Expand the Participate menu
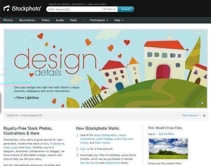211x166 pixels. tap(99, 20)
